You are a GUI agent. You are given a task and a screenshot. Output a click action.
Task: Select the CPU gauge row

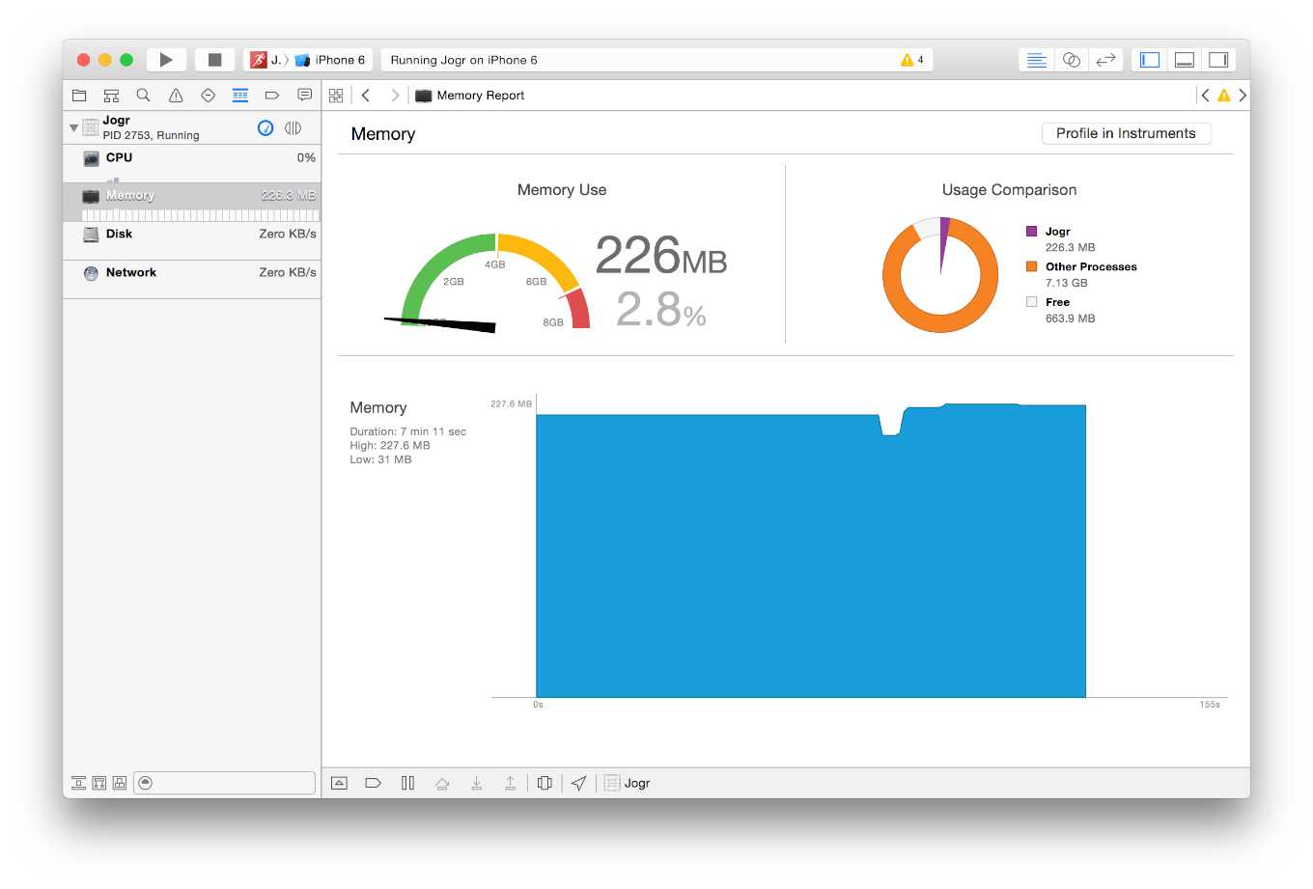tap(192, 164)
